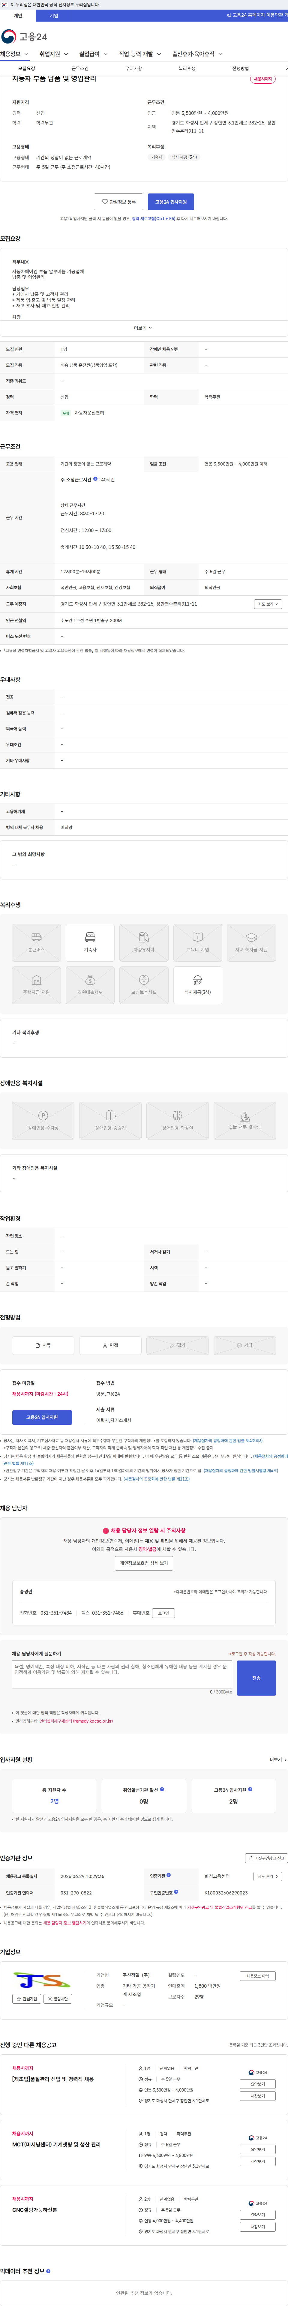The height and width of the screenshot is (2306, 288).
Task: Toggle 관심정보 등록 heart button
Action: (x=118, y=202)
